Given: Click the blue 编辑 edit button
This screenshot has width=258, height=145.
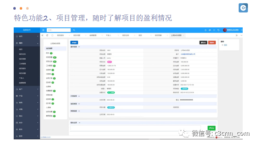Looking at the screenshot, I should point(74,43).
